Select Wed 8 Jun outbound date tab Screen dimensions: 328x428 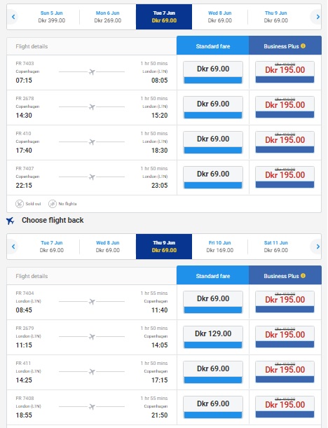pyautogui.click(x=220, y=17)
